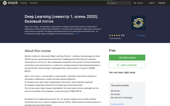This screenshot has width=170, height=106.
Task: Focus the Search input field
Action: [x=119, y=3]
